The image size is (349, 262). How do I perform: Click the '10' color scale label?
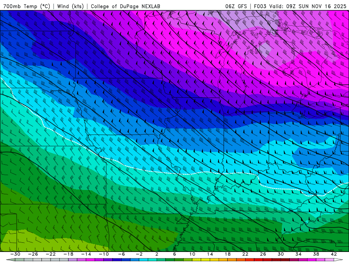192,254
